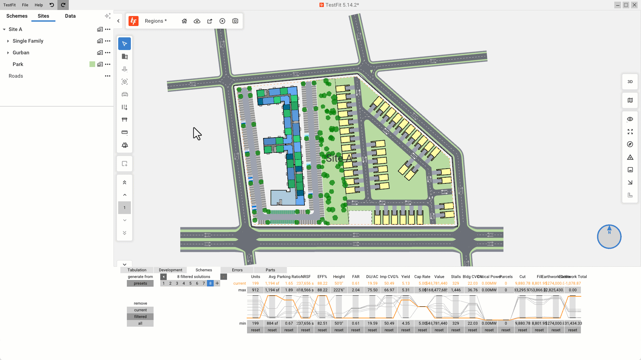641x360 pixels.
Task: Click the car parking tool icon
Action: (x=125, y=95)
